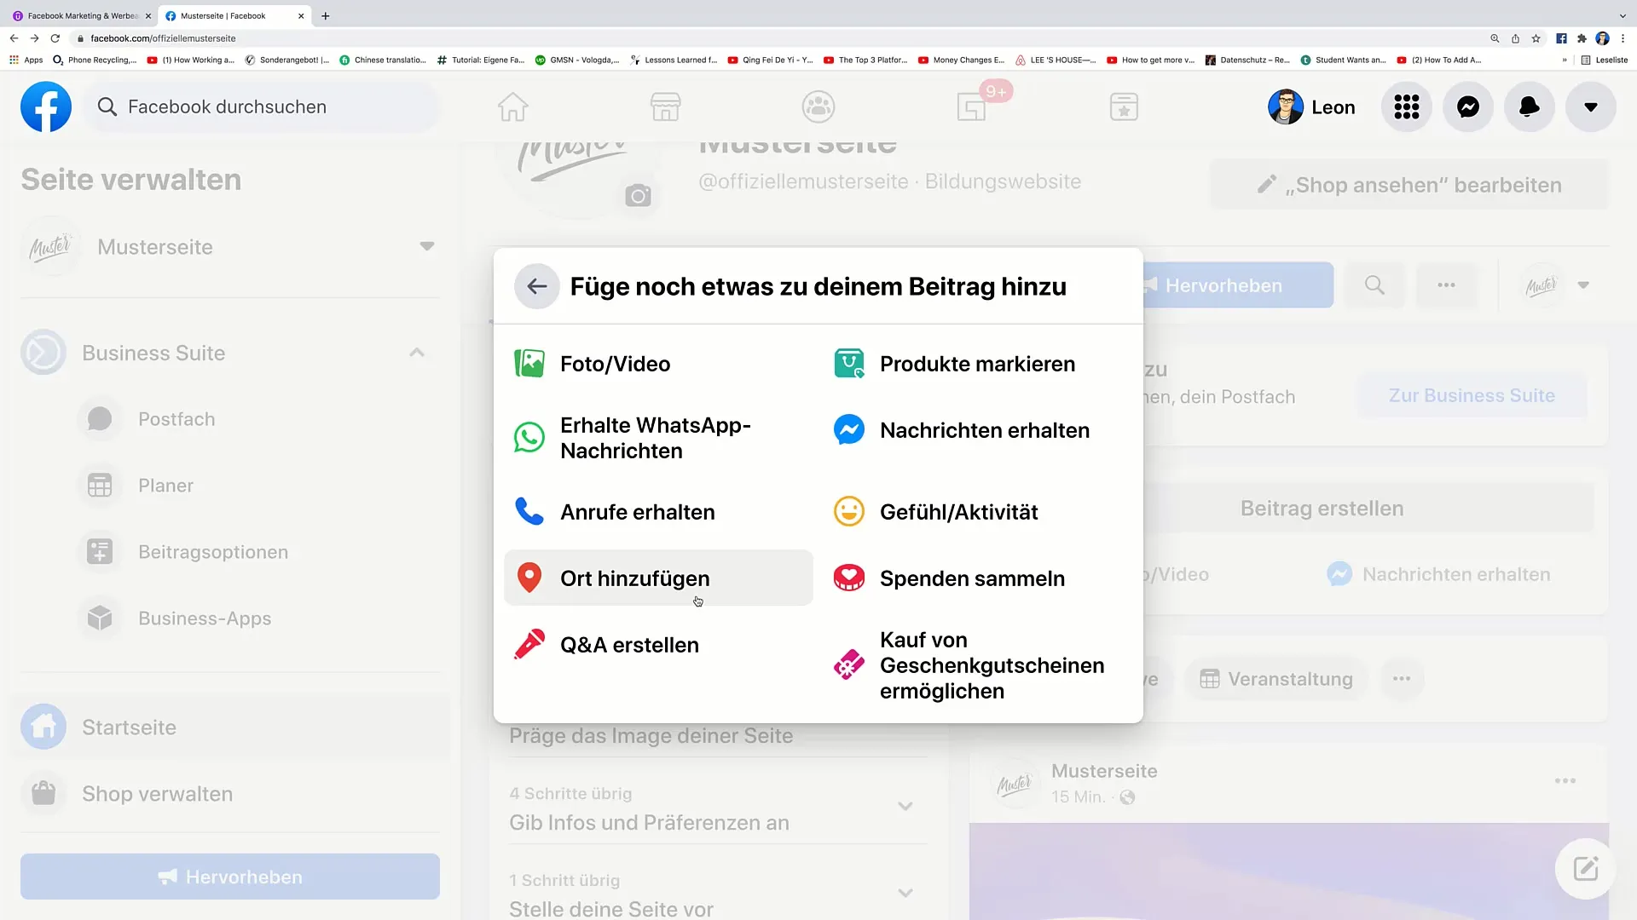Image resolution: width=1637 pixels, height=920 pixels.
Task: Open the Leseliste reading list
Action: pos(1605,60)
